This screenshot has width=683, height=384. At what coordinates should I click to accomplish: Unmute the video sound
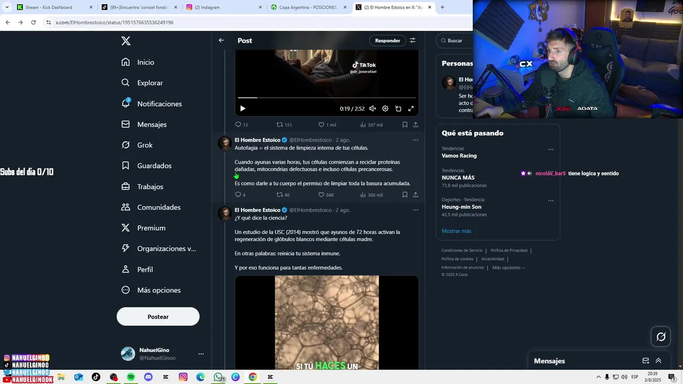(372, 108)
